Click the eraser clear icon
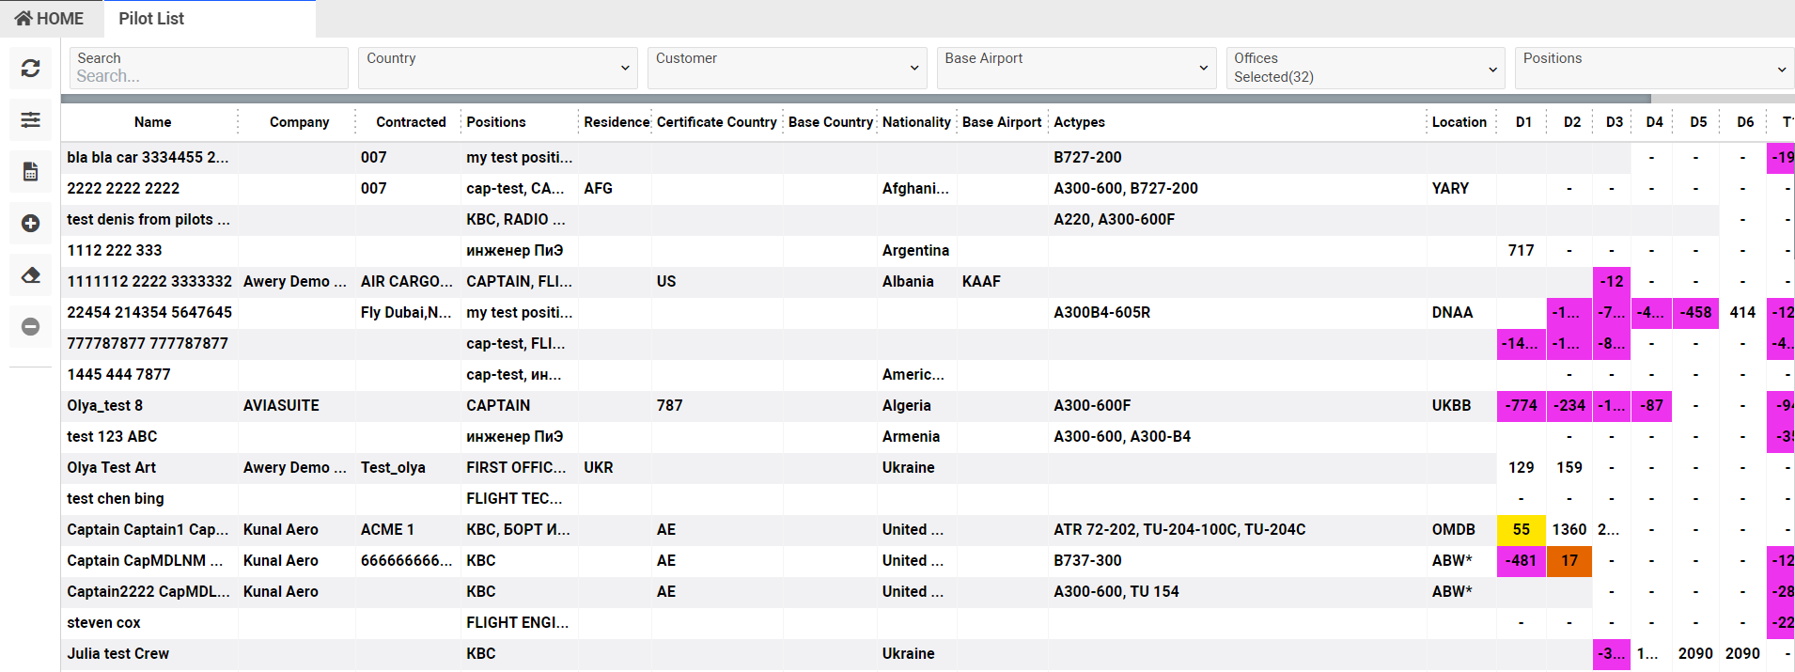Image resolution: width=1795 pixels, height=672 pixels. click(x=30, y=274)
